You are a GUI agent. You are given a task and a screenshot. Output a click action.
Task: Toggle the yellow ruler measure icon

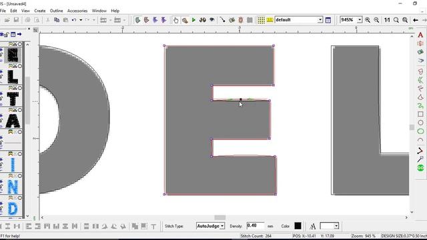[270, 20]
